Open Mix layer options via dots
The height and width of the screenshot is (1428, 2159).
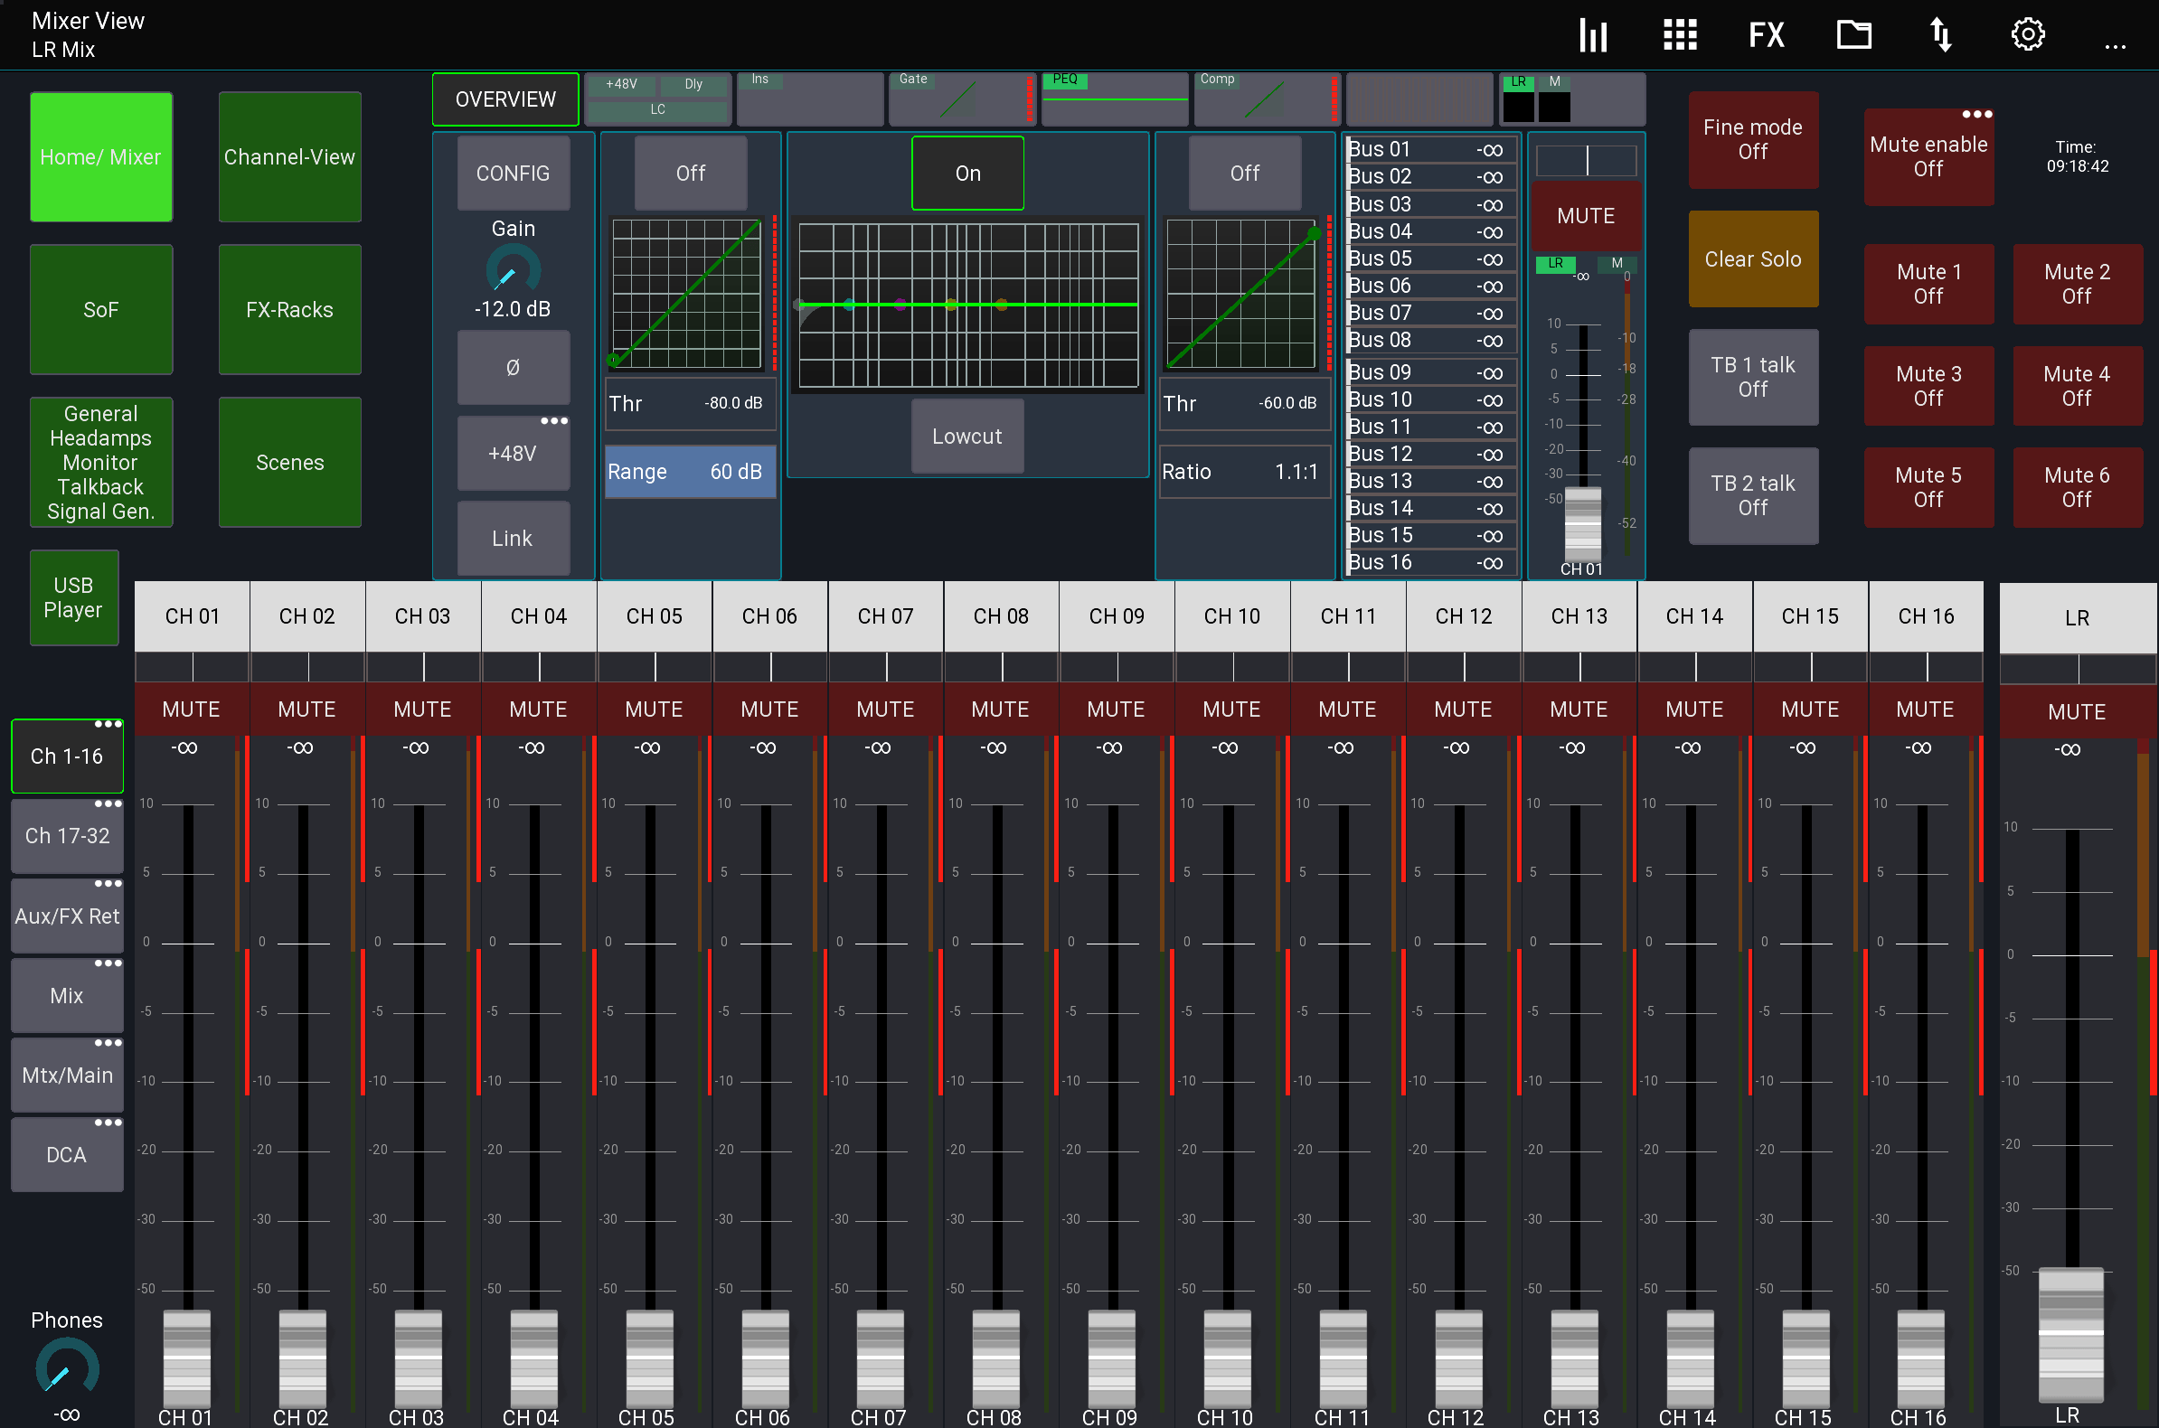pos(109,963)
